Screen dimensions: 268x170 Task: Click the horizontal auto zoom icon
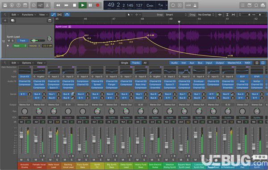pyautogui.click(x=233, y=15)
